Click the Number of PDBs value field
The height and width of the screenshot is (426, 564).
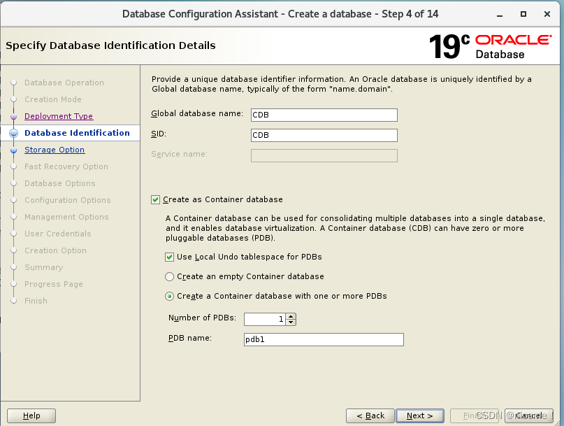[x=265, y=319]
